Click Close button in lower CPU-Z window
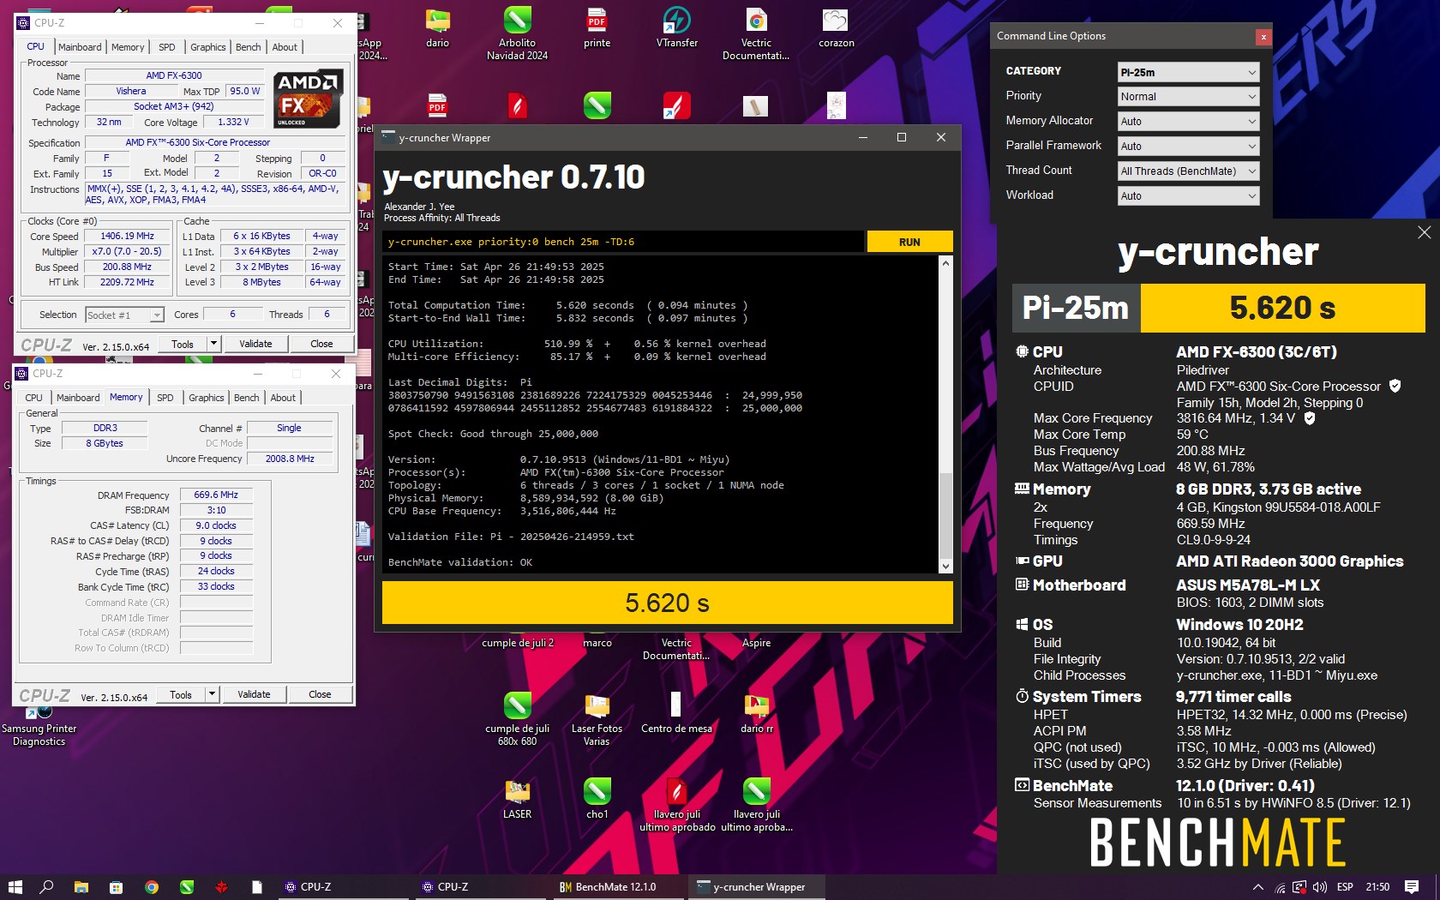 [x=320, y=694]
